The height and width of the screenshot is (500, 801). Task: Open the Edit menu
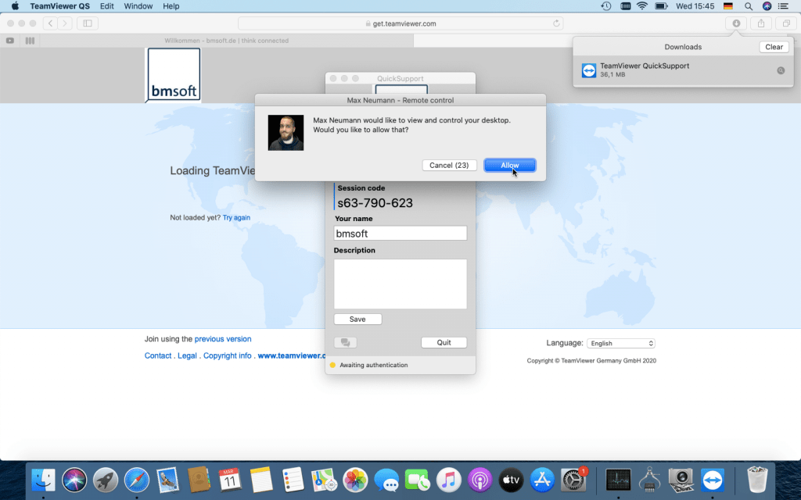(106, 6)
